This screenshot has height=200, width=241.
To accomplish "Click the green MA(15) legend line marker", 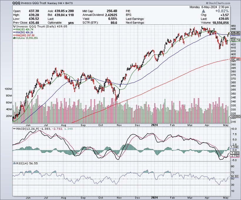I will pyautogui.click(x=14, y=29).
